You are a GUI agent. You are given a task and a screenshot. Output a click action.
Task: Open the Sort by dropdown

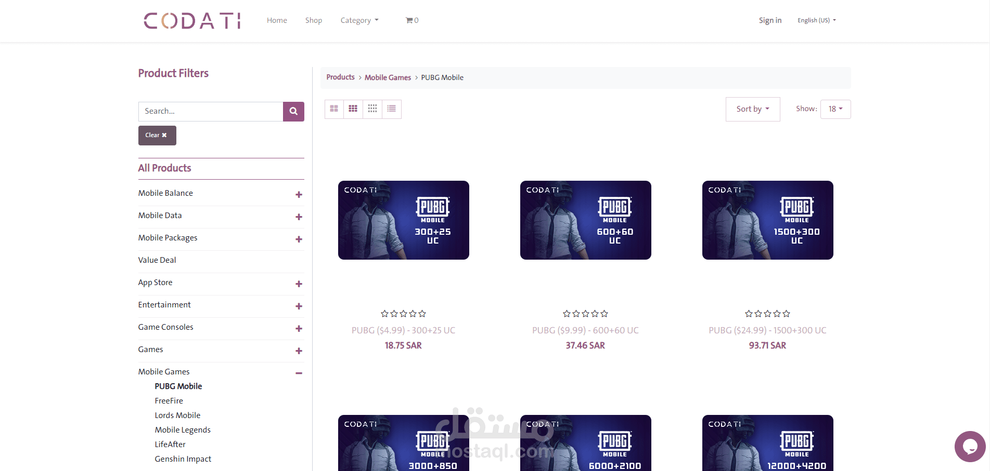753,109
